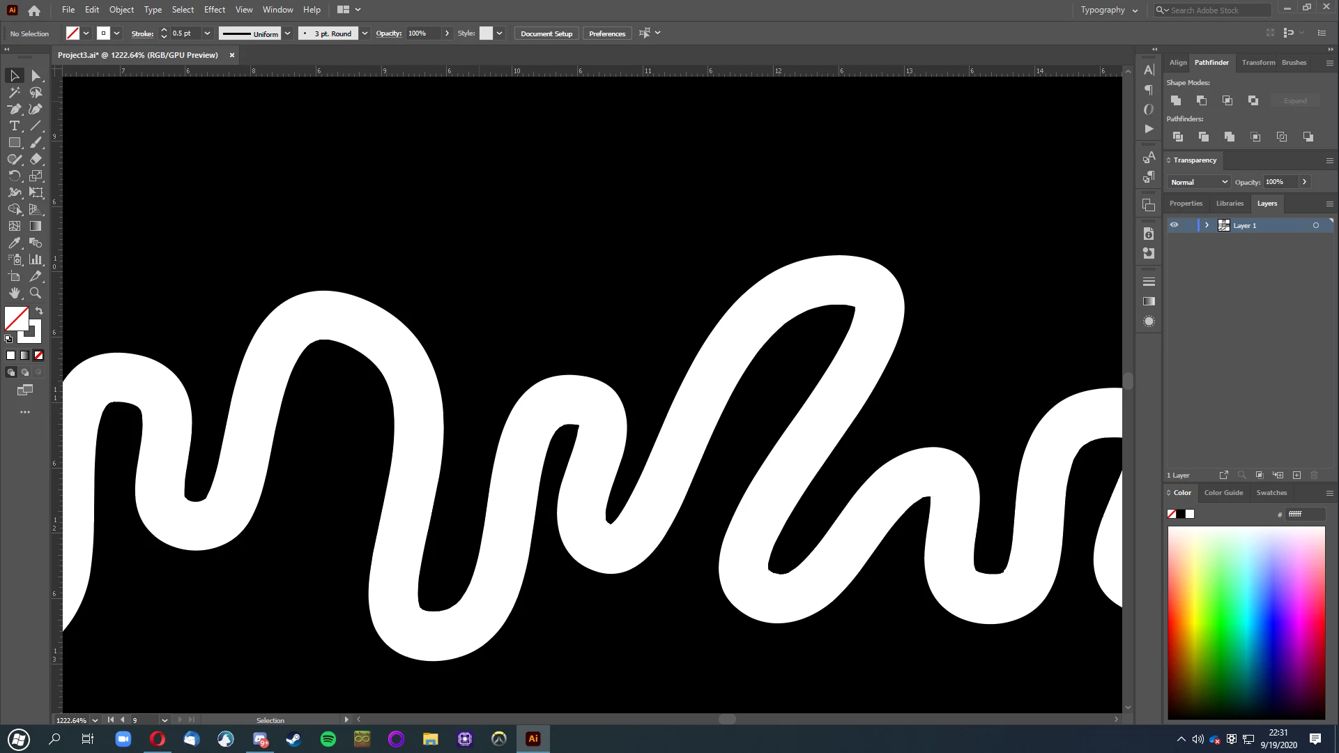Click the Unite shape mode icon
The height and width of the screenshot is (753, 1339).
pyautogui.click(x=1176, y=100)
